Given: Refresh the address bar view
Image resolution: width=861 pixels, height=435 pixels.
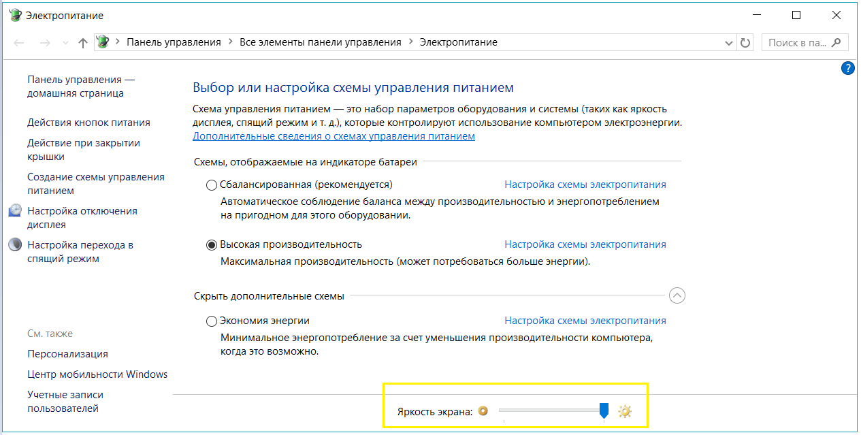Looking at the screenshot, I should point(745,42).
